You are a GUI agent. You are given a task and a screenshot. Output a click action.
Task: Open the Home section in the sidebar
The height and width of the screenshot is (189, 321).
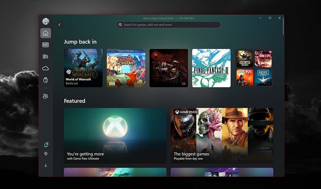click(x=46, y=33)
